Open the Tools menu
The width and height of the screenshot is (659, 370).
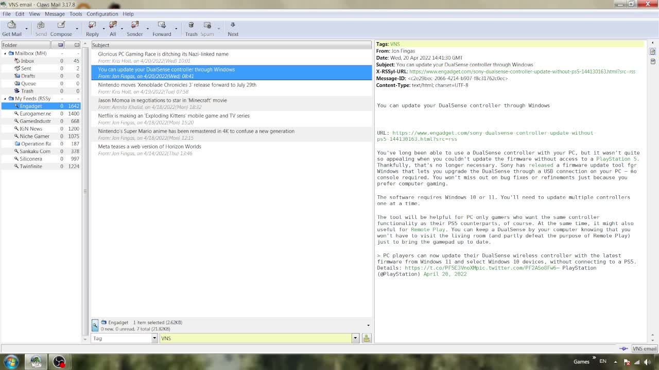coord(76,14)
